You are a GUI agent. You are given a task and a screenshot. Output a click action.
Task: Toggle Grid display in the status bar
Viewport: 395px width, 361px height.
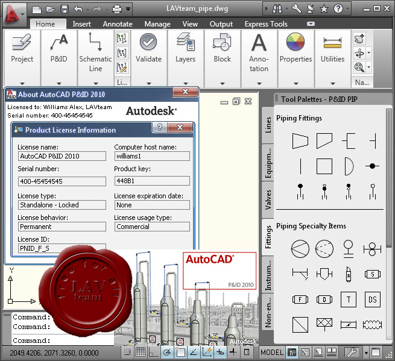coord(141,352)
